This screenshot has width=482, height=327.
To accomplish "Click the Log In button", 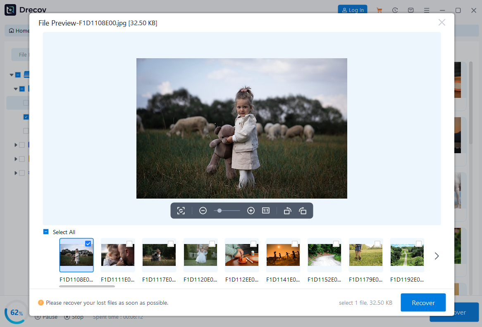I will pyautogui.click(x=353, y=10).
